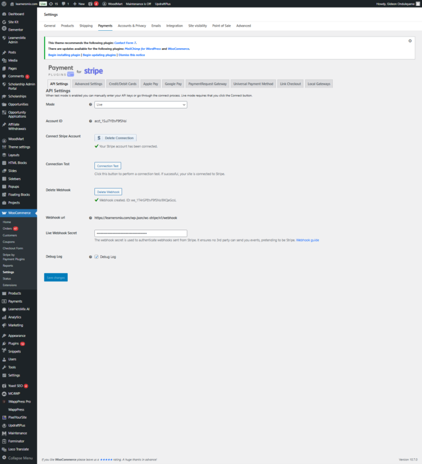Click help icon next to Webhook url
Screen dimensions: 422x464
(90, 218)
